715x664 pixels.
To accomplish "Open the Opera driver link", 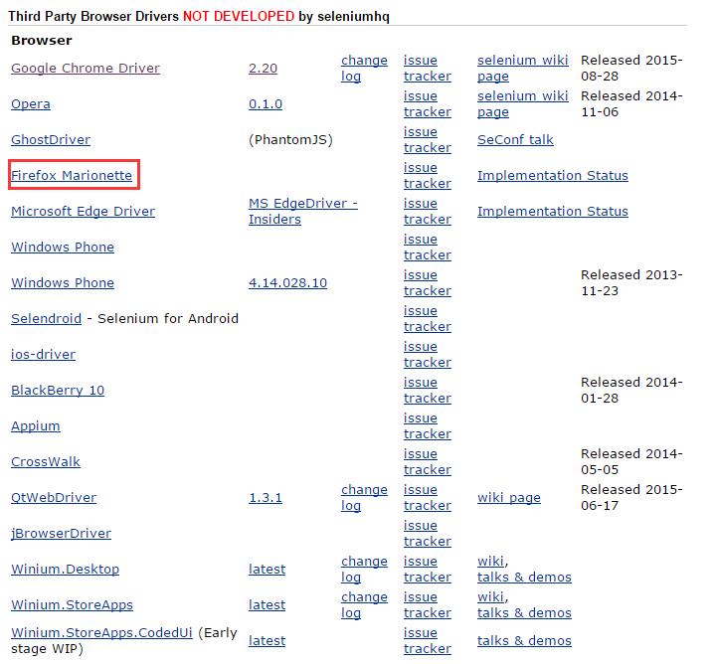I will point(31,104).
